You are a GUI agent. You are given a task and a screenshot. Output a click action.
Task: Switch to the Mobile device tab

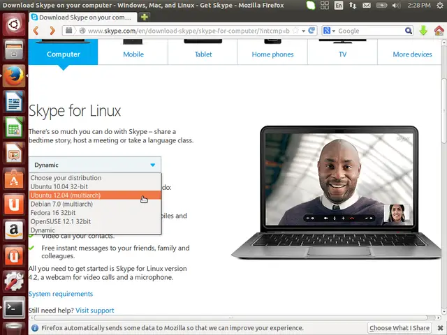(x=133, y=52)
